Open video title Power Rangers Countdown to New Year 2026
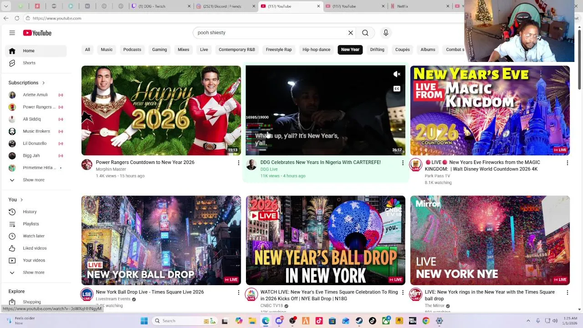The width and height of the screenshot is (583, 328). tap(145, 163)
